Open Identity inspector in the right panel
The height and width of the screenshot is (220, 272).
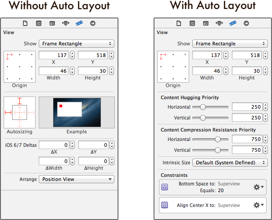(206, 23)
